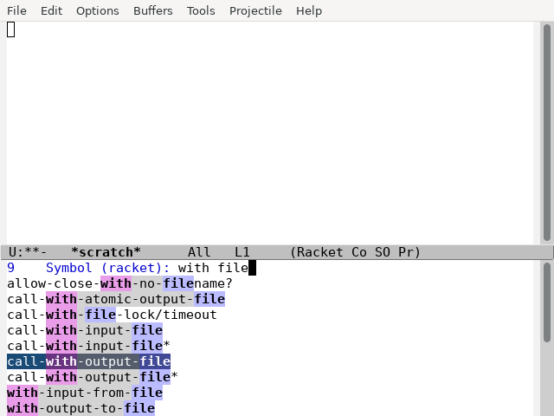Image resolution: width=554 pixels, height=416 pixels.
Task: Pick the call-with-input-file candidate without asterisk
Action: click(85, 330)
